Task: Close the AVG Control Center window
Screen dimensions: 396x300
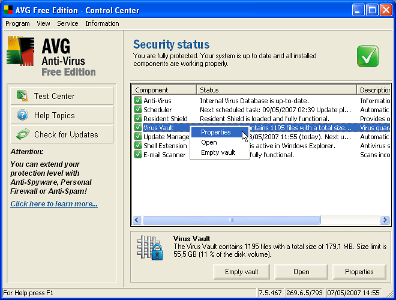Action: [x=386, y=10]
